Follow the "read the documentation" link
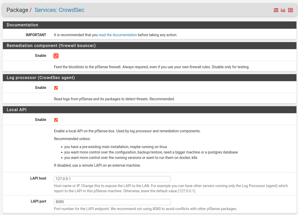Viewport: 298px width, 215px height. (x=118, y=35)
